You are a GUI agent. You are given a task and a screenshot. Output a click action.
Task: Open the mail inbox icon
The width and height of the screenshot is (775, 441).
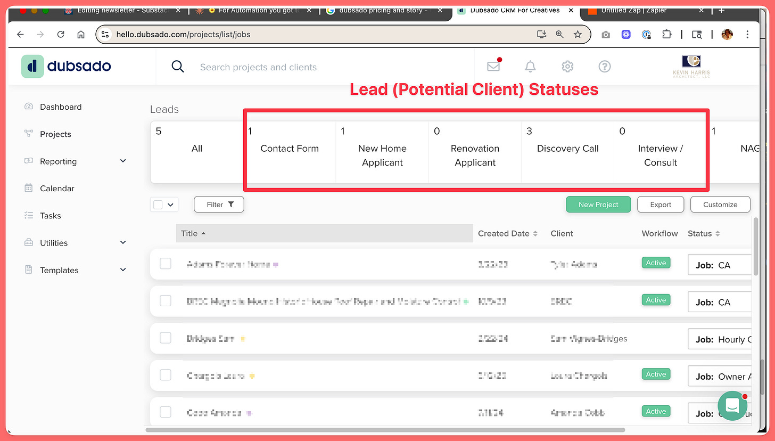tap(493, 66)
